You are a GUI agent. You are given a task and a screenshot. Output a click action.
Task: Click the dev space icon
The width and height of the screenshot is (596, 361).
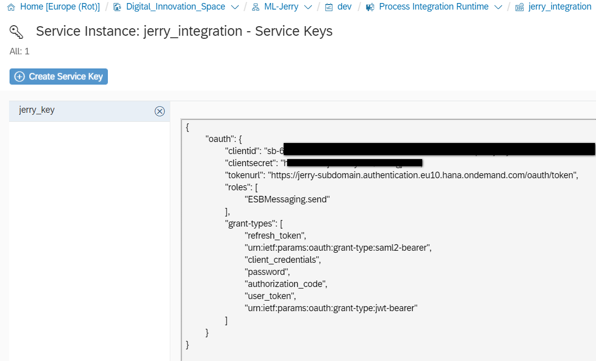329,7
